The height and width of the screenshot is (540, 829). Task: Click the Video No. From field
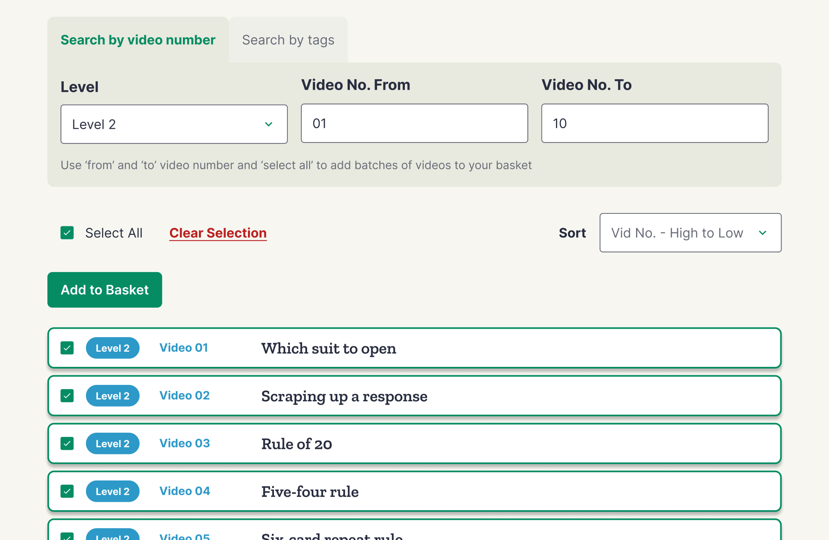pos(414,123)
